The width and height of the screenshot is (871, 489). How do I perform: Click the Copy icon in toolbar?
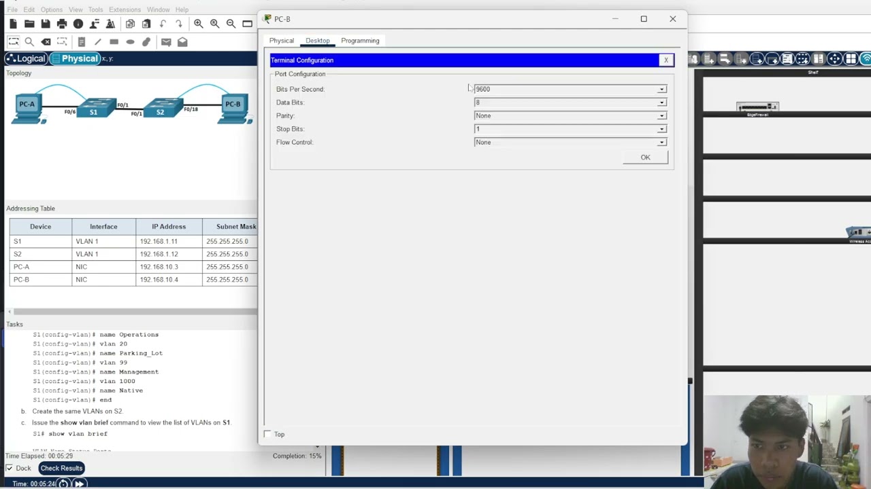(130, 24)
